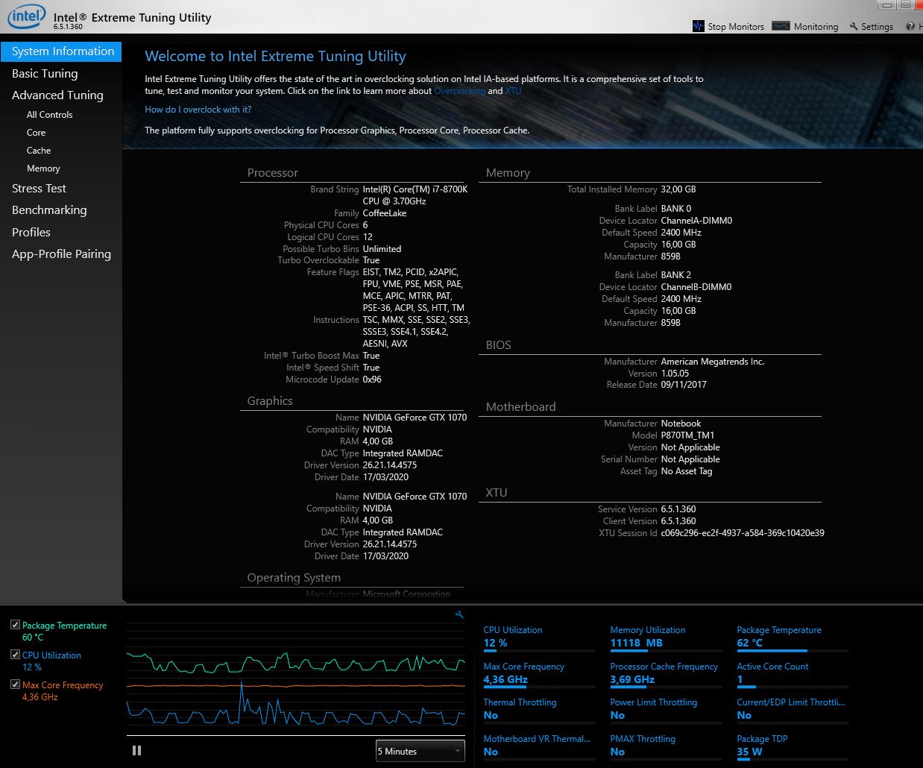The height and width of the screenshot is (768, 923).
Task: Click the "32,00 GB" total installed memory value
Action: click(x=678, y=189)
